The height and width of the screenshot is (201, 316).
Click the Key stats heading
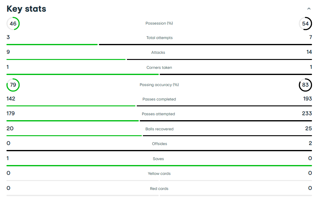[26, 9]
